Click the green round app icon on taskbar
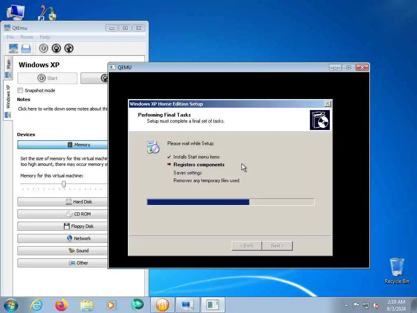 [x=137, y=305]
